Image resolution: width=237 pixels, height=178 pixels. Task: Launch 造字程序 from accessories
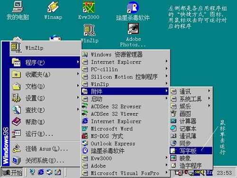pos(191,166)
